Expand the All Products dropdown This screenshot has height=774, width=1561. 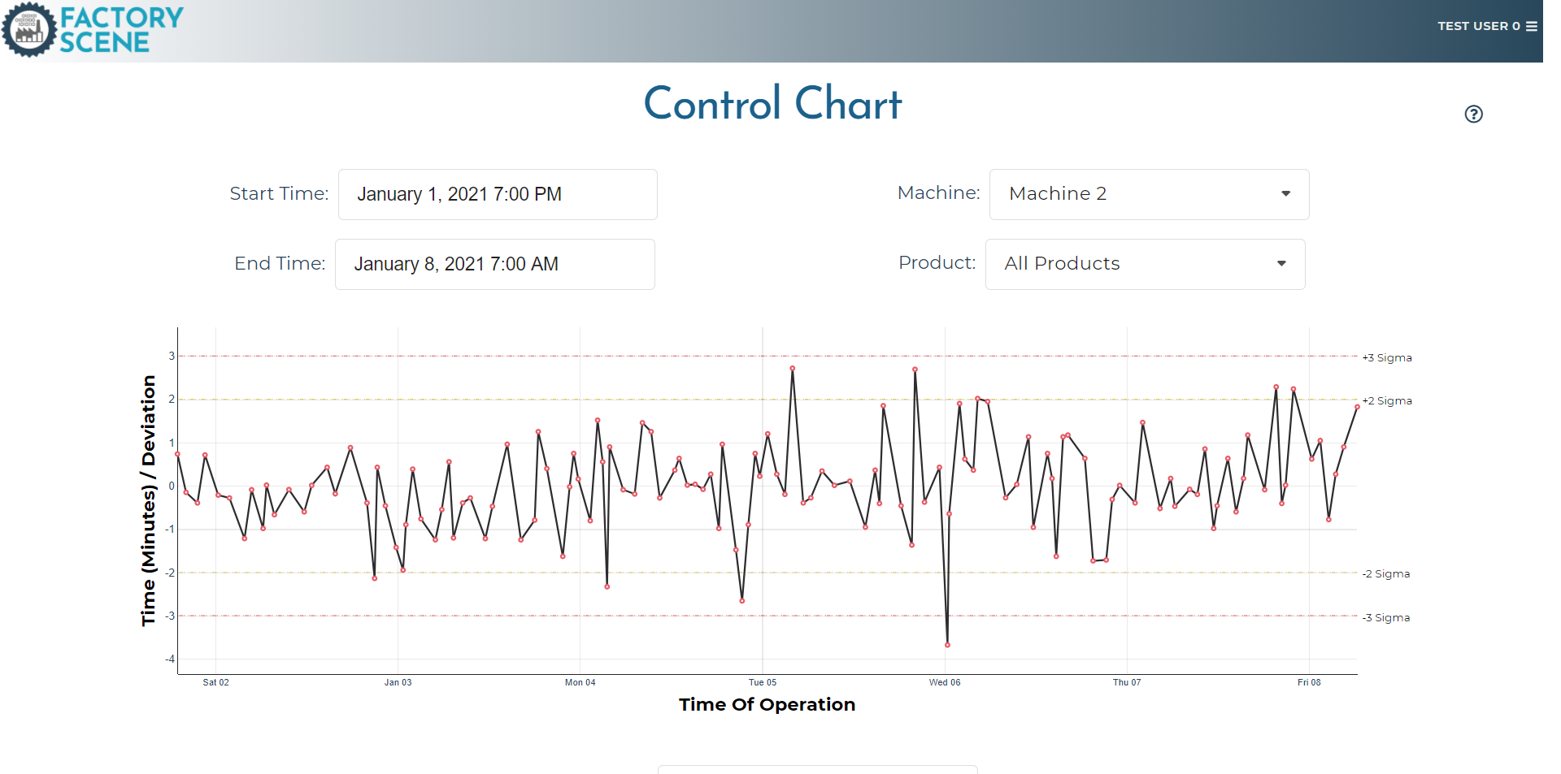click(1145, 263)
